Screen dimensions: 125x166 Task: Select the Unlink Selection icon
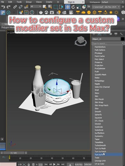pyautogui.click(x=21, y=7)
